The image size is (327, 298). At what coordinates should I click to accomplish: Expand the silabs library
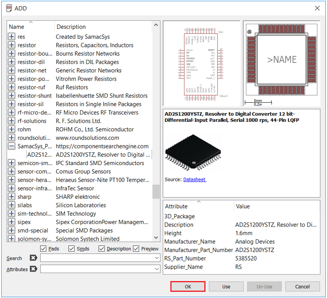pos(12,205)
